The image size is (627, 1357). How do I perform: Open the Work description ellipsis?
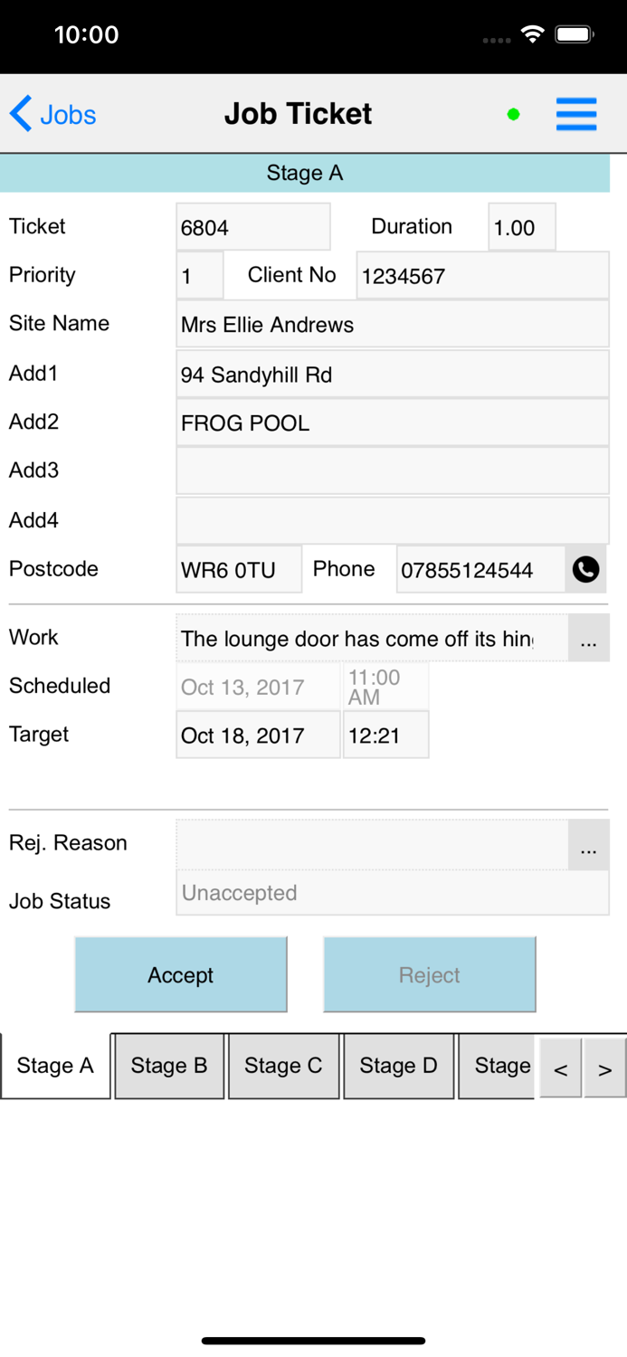coord(589,639)
